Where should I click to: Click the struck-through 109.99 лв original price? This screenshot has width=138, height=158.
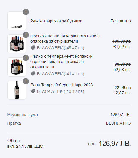pyautogui.click(x=122, y=41)
